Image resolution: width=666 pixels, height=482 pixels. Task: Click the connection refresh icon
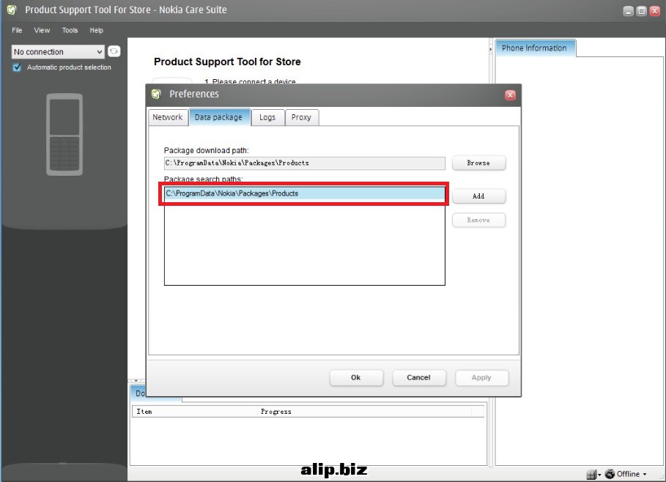point(114,51)
